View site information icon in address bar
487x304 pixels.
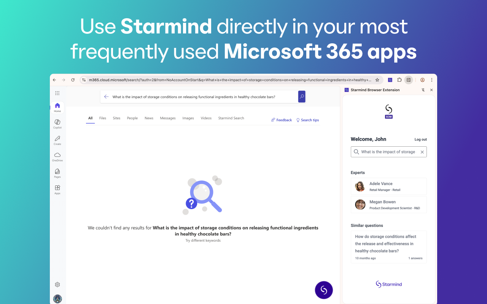click(84, 80)
